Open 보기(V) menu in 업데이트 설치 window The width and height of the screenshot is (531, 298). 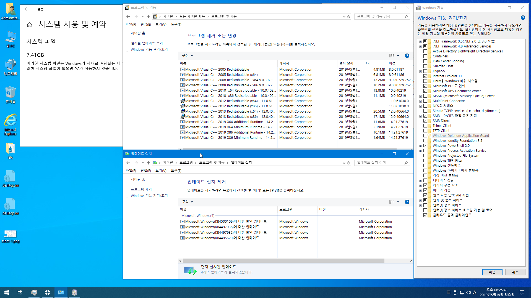161,171
